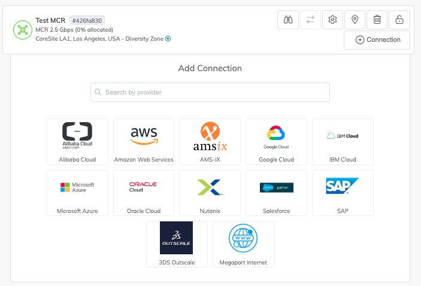Choose the Megaport Internet globe tile
The width and height of the screenshot is (421, 286).
click(x=243, y=244)
